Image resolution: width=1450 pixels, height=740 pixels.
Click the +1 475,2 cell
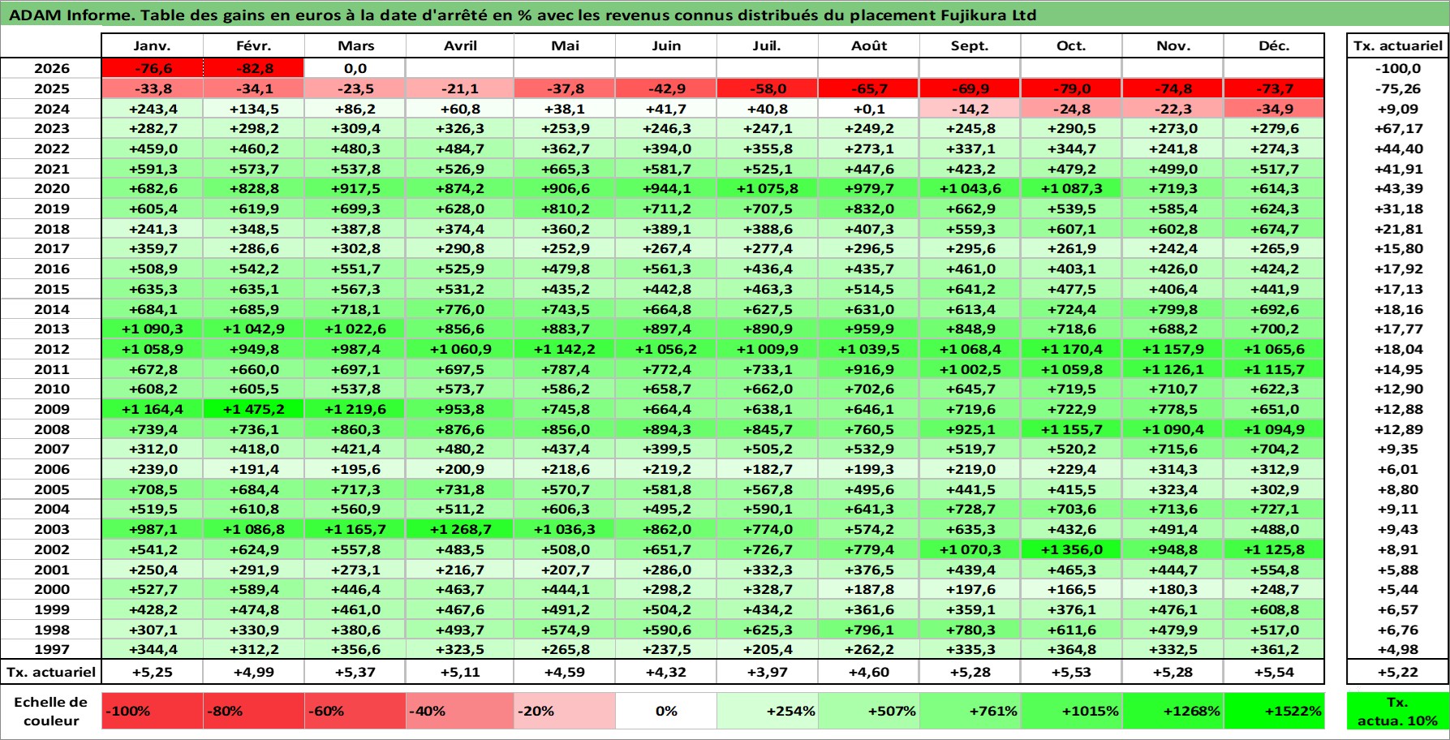(x=254, y=409)
